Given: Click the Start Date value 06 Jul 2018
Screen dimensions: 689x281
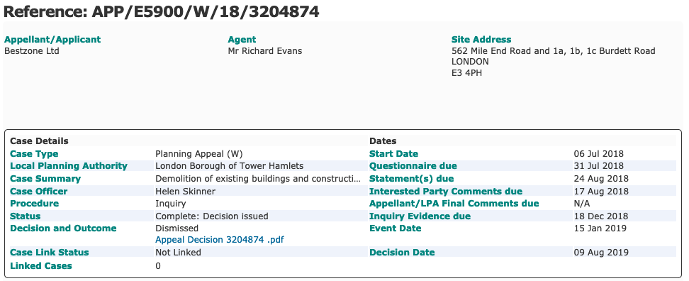Looking at the screenshot, I should [598, 154].
